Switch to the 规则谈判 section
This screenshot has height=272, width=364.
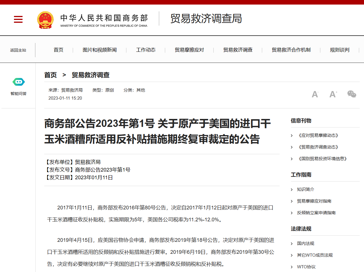click(x=339, y=50)
